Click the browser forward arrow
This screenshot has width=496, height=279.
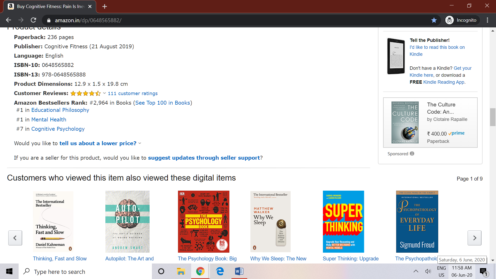21,20
